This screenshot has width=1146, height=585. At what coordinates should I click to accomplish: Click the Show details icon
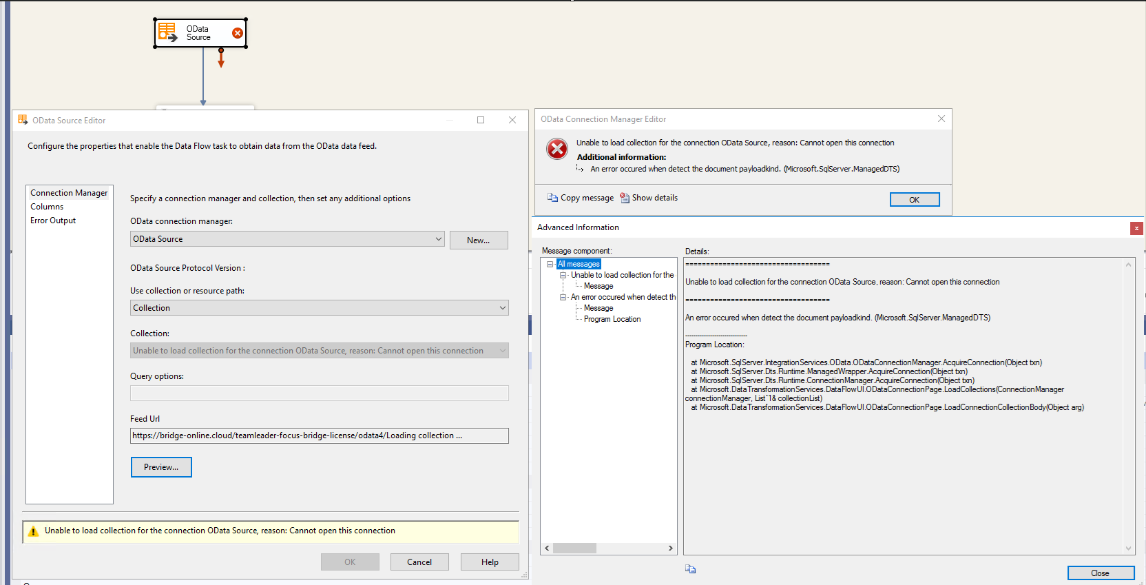tap(625, 198)
